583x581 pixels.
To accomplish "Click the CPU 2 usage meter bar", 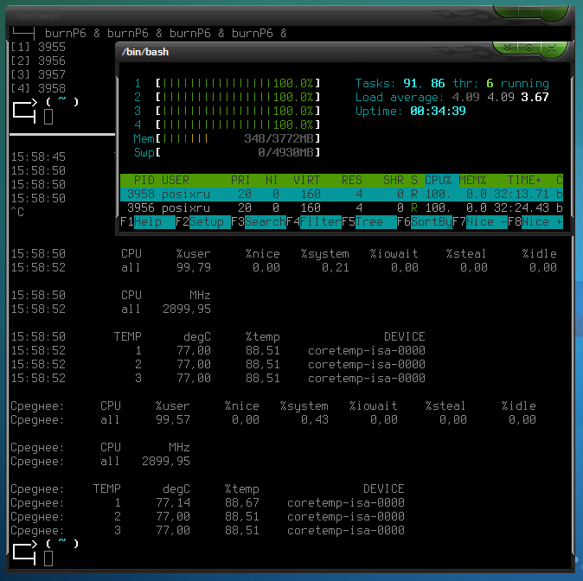I will click(x=238, y=97).
